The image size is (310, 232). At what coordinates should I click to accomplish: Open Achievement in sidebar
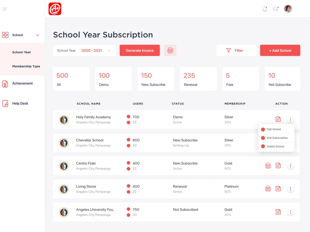22,84
